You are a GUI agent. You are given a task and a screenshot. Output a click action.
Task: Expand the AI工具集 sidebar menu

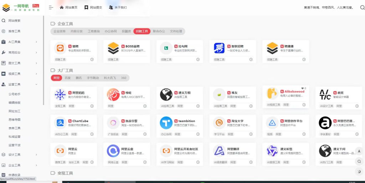coord(36,42)
